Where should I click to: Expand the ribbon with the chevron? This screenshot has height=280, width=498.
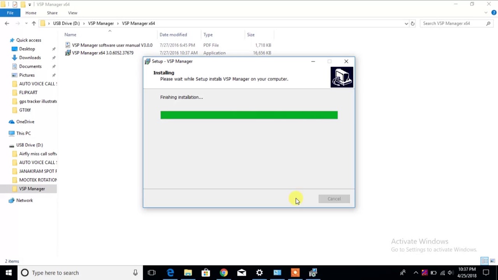pyautogui.click(x=486, y=13)
